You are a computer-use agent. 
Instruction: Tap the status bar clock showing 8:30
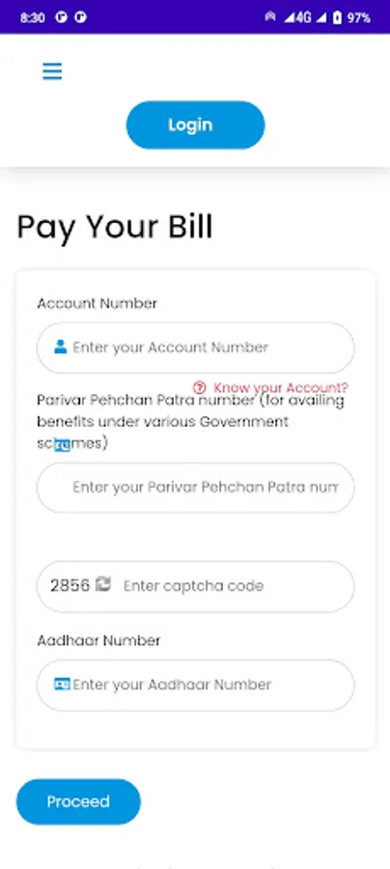33,17
